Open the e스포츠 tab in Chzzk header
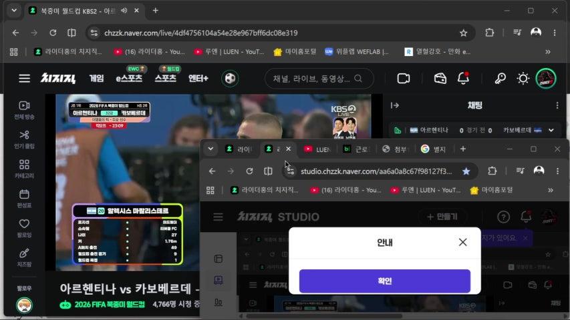The width and height of the screenshot is (570, 320). (x=129, y=79)
